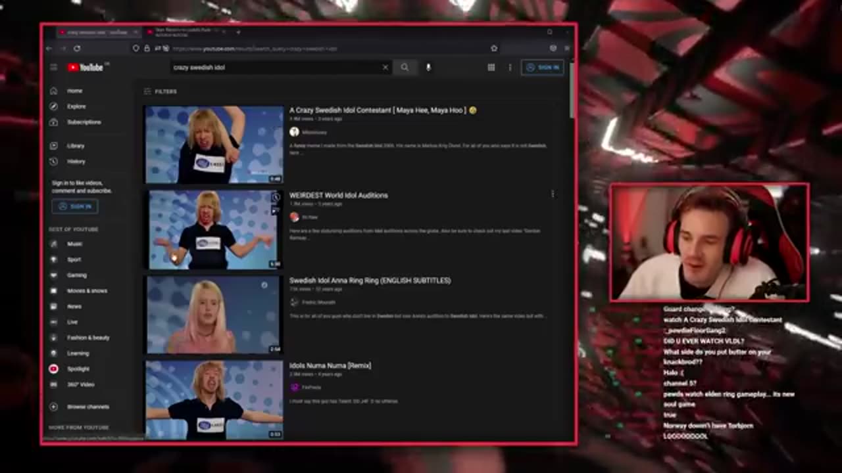Click the browser address bar URL
Viewport: 842px width, 473px height.
(x=257, y=49)
